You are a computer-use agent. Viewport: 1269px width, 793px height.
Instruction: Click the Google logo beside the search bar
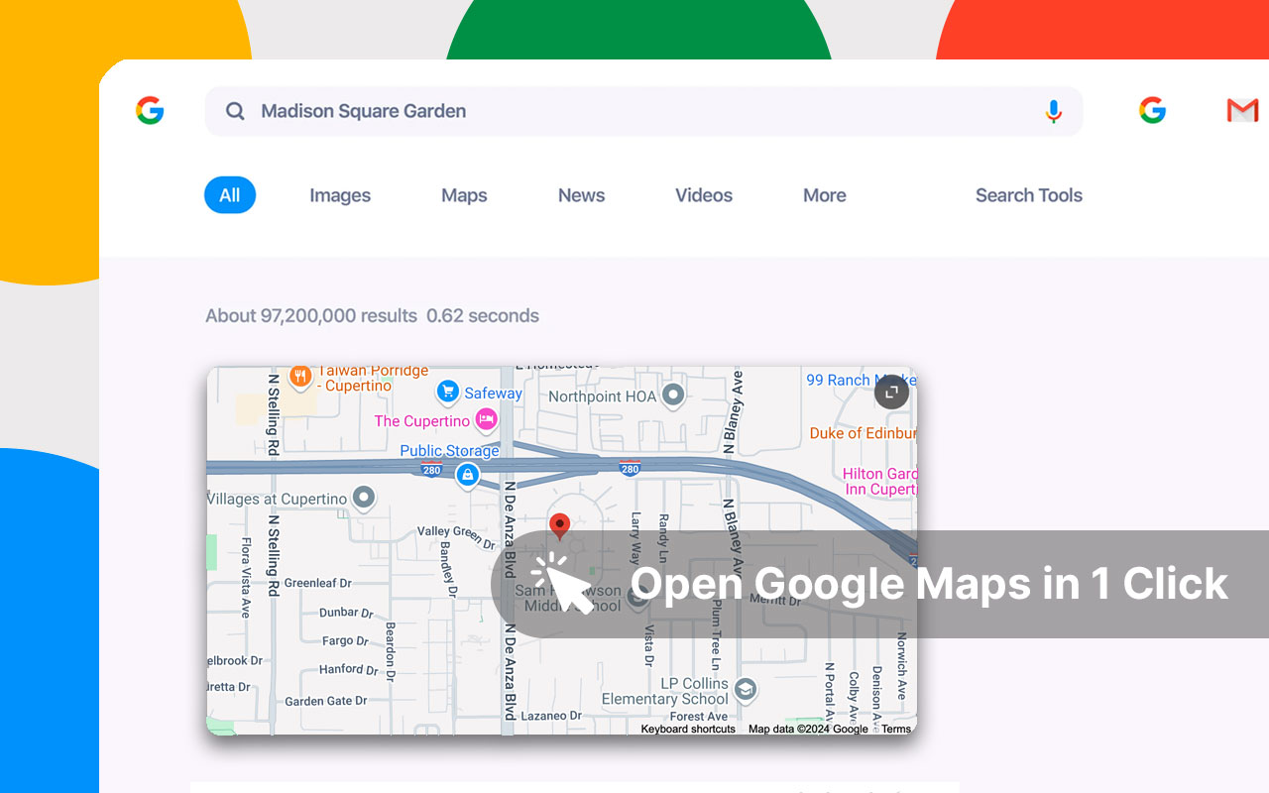149,110
